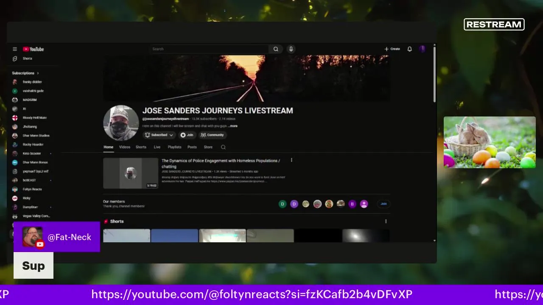Image resolution: width=543 pixels, height=305 pixels.
Task: Switch to the channel Shorts tab
Action: pyautogui.click(x=141, y=147)
